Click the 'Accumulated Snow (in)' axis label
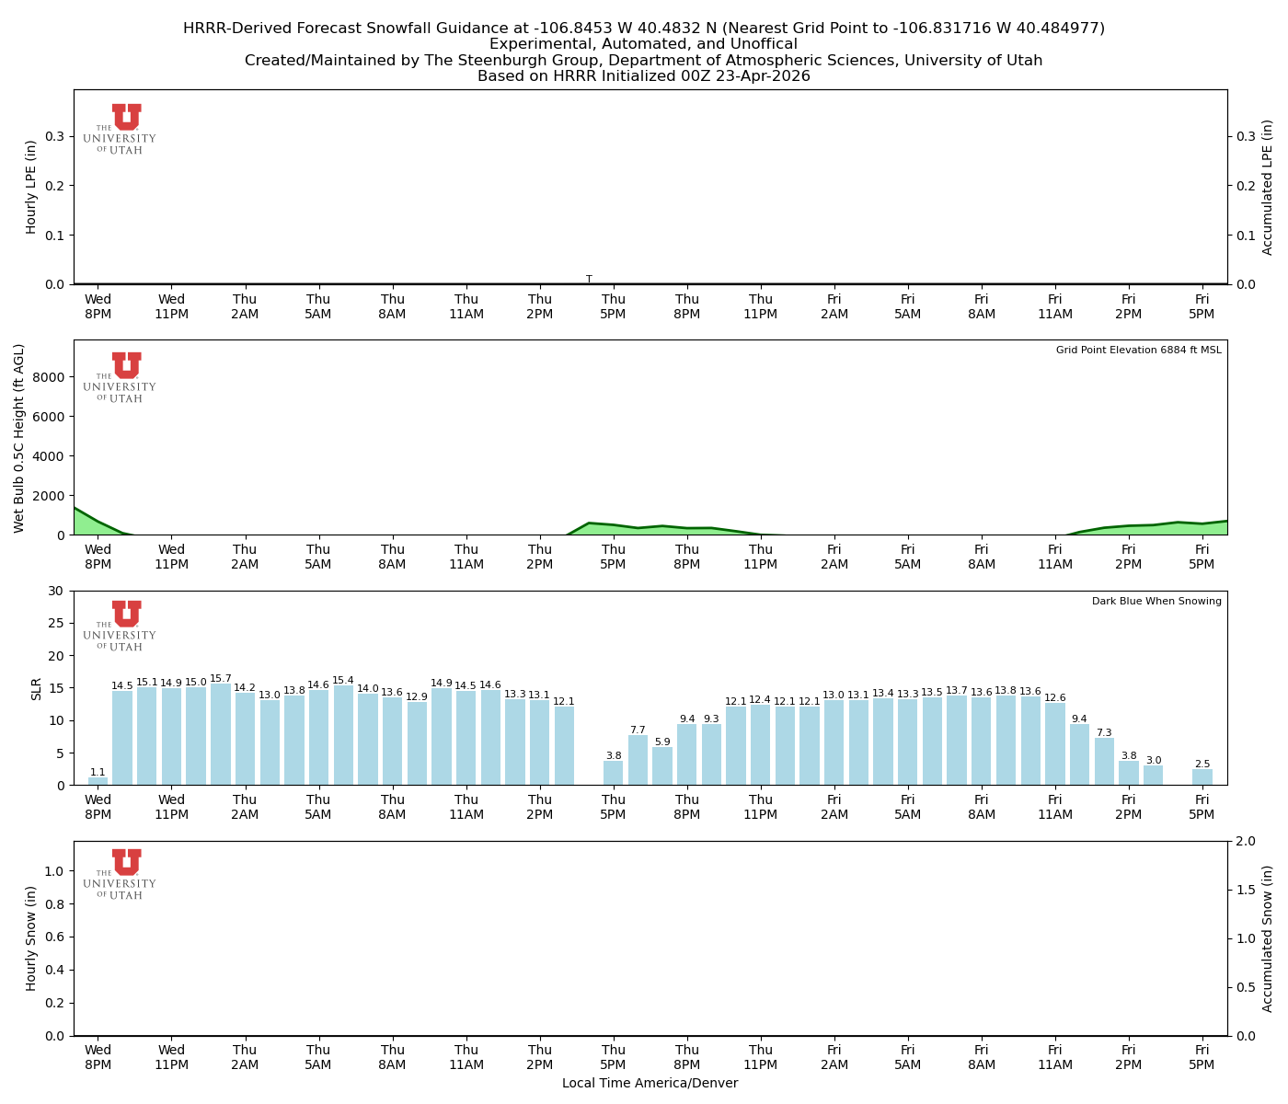 click(1268, 938)
